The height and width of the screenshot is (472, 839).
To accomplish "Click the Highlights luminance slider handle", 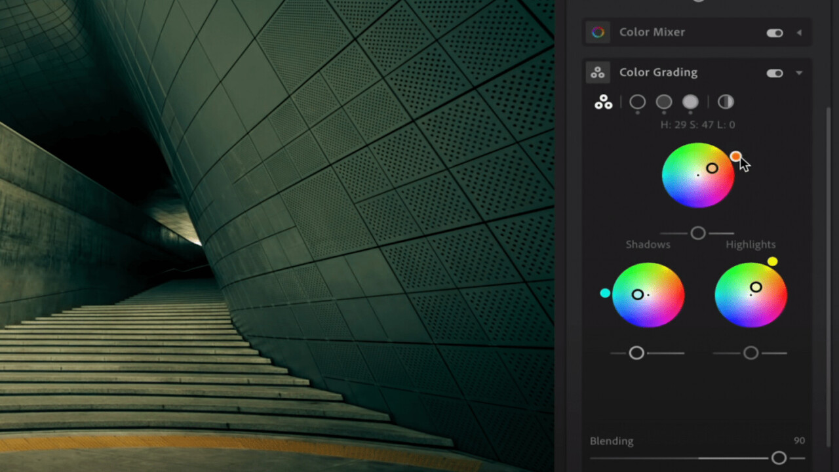I will pyautogui.click(x=751, y=353).
